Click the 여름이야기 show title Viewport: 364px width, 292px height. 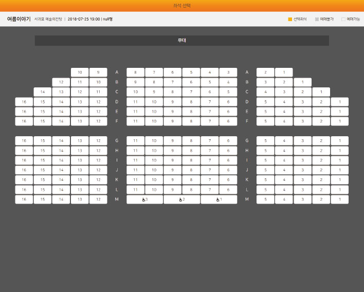click(x=19, y=19)
